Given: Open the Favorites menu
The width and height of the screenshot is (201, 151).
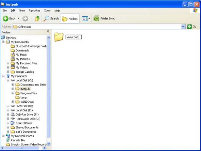Looking at the screenshot, I should click(x=34, y=11).
